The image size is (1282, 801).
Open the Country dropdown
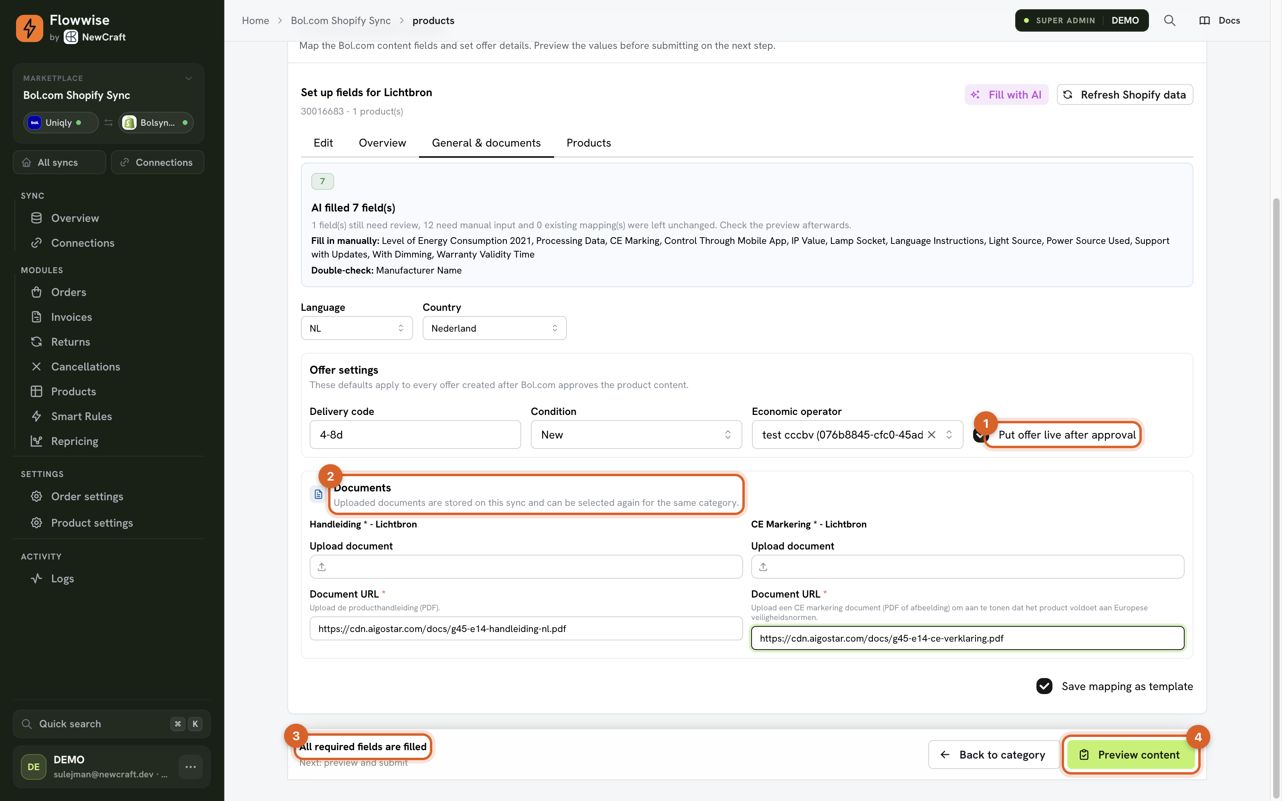494,328
